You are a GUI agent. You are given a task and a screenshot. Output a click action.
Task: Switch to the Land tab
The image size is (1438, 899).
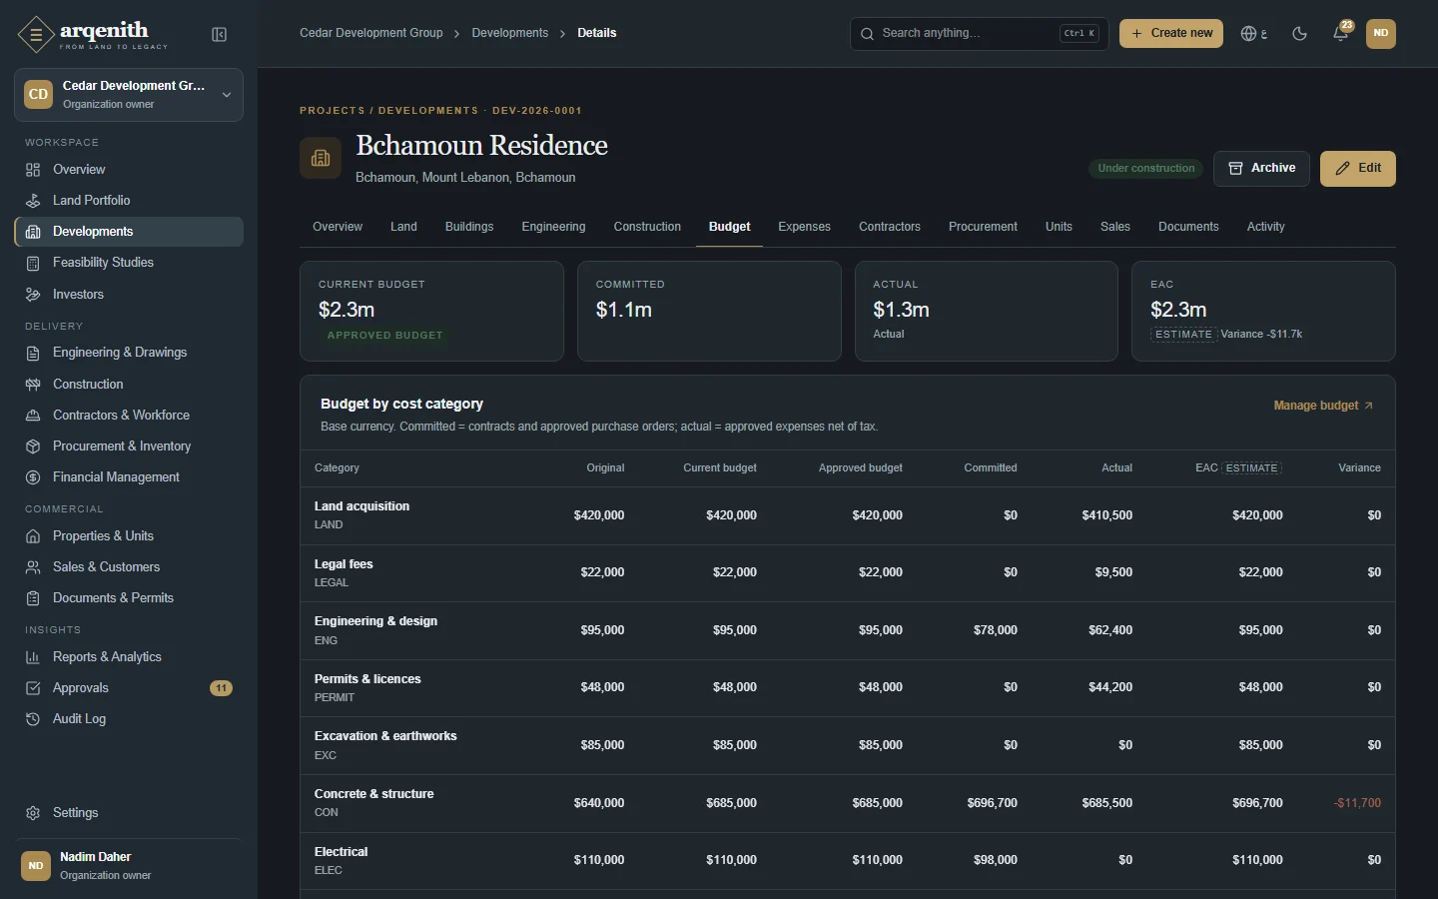coord(403,227)
